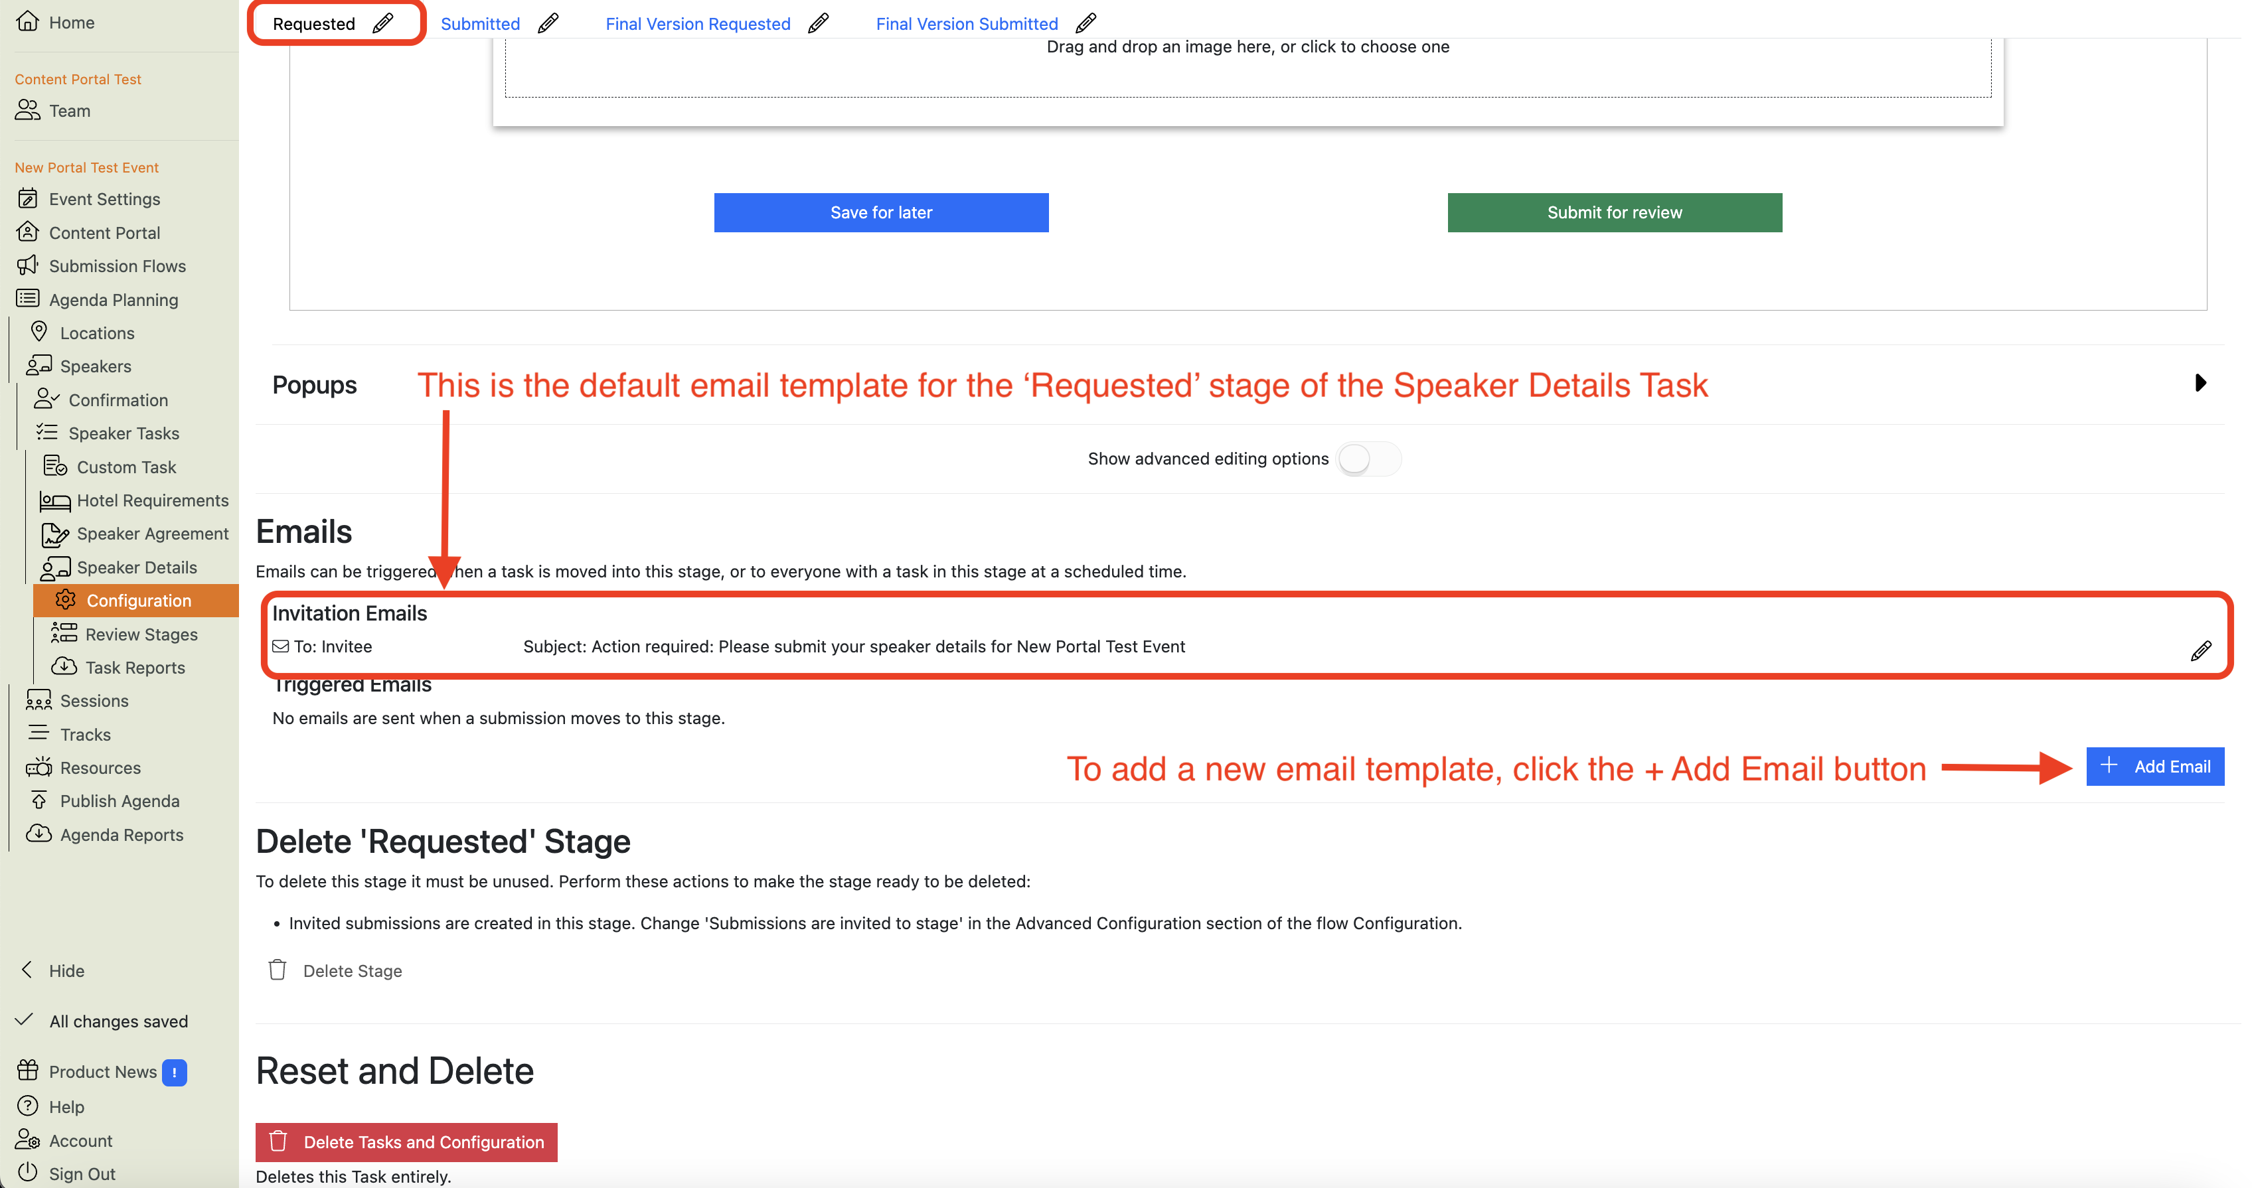Click the Agenda Reports cloud icon
The image size is (2252, 1188).
coord(39,833)
